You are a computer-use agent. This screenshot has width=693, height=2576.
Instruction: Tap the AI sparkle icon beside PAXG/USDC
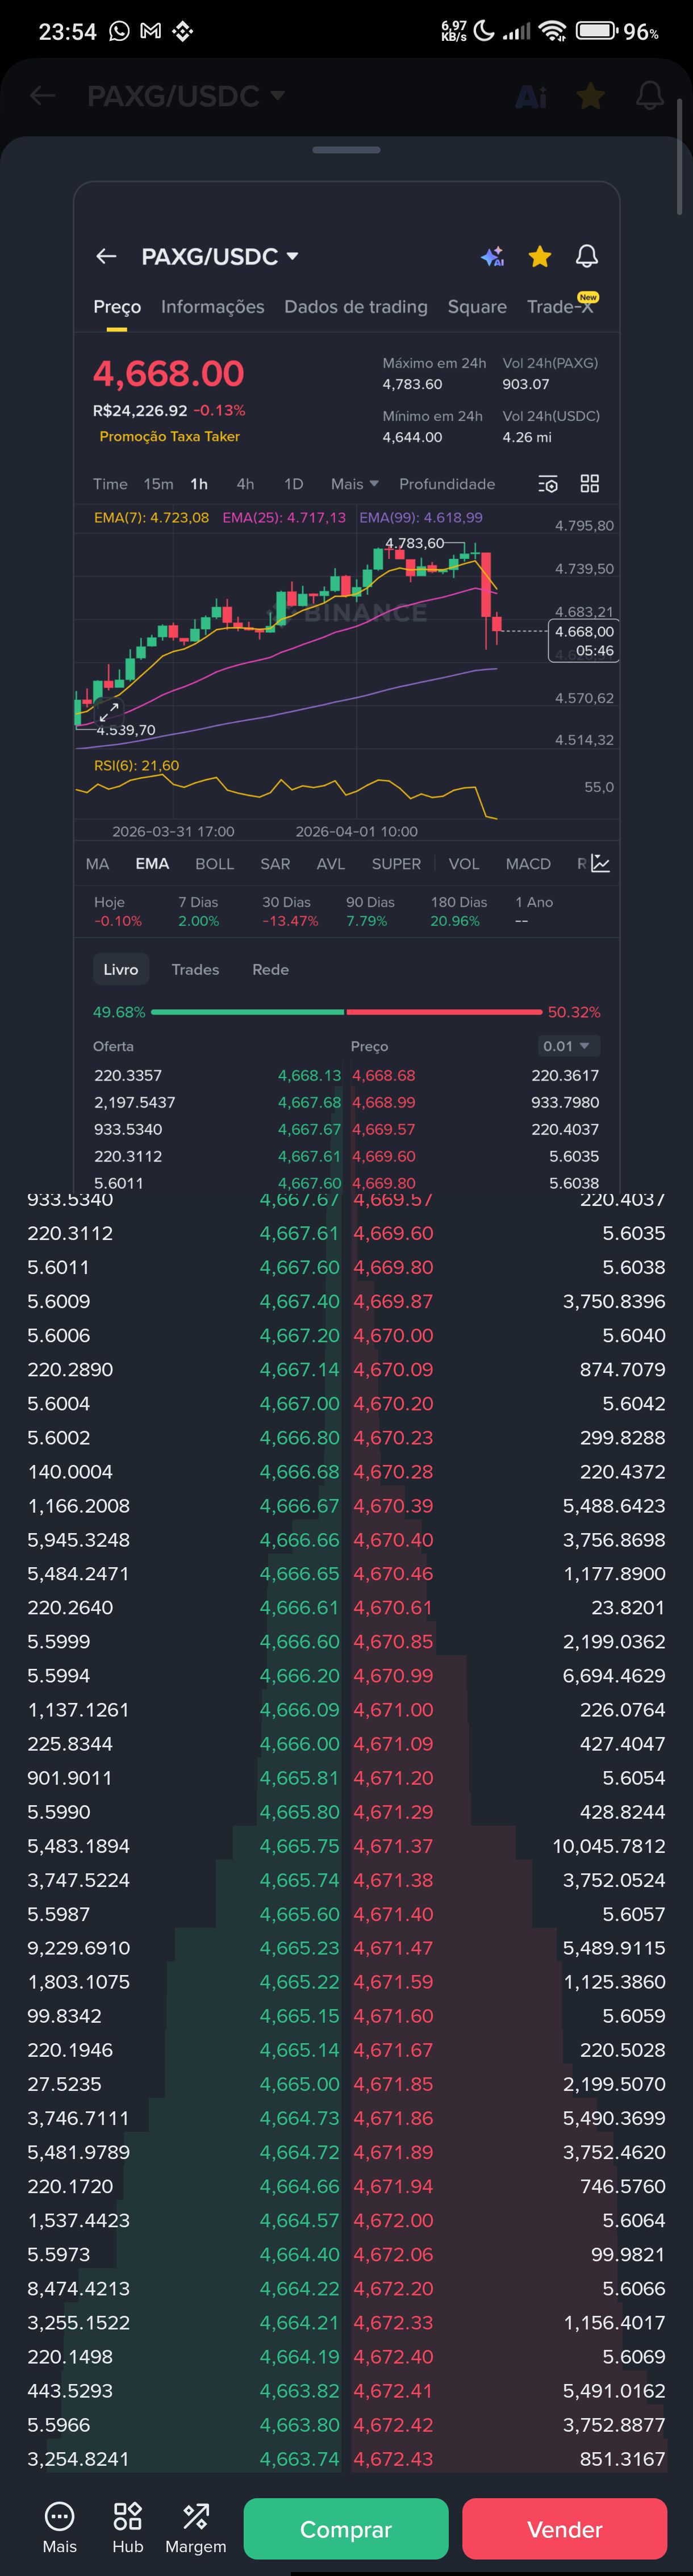click(x=492, y=257)
